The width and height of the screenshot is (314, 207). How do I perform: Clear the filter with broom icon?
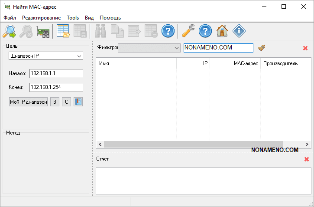pos(262,48)
